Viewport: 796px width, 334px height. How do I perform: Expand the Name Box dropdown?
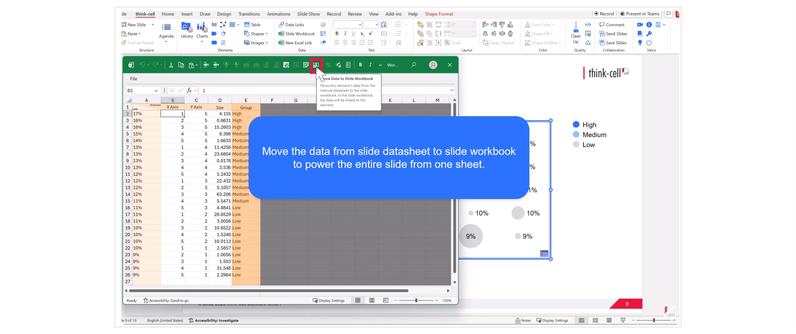pos(156,90)
